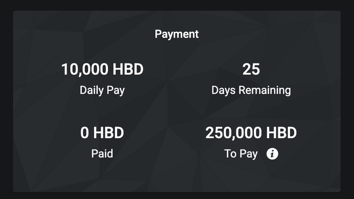
Task: Click the 10,000 HBD daily pay value
Action: pos(102,69)
